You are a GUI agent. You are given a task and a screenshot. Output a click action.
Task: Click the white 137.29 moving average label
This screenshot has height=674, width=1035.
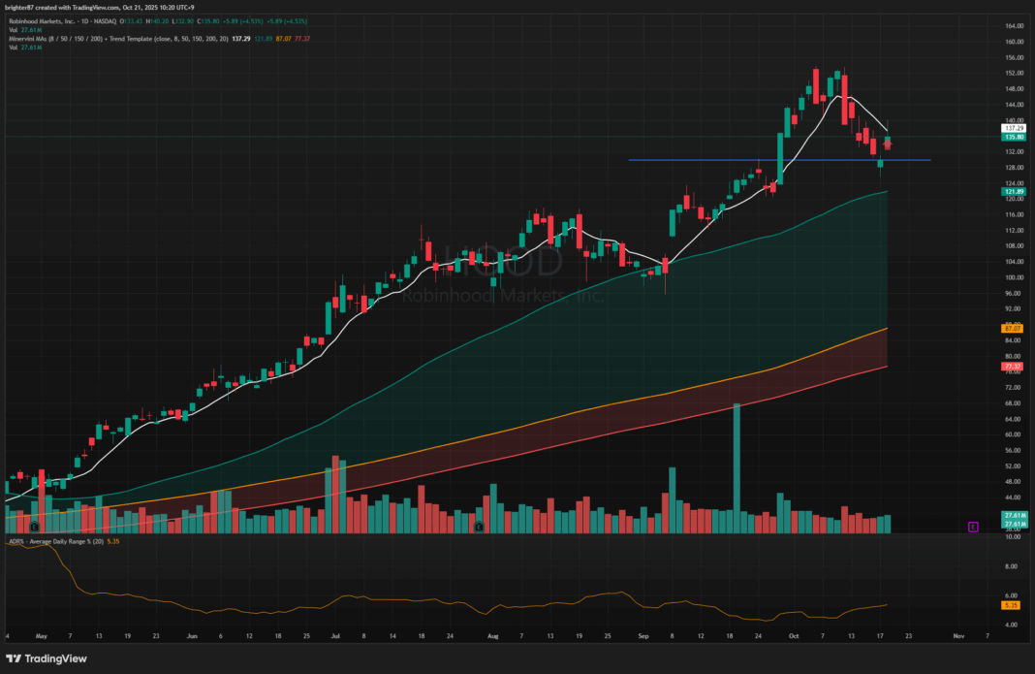point(1014,128)
